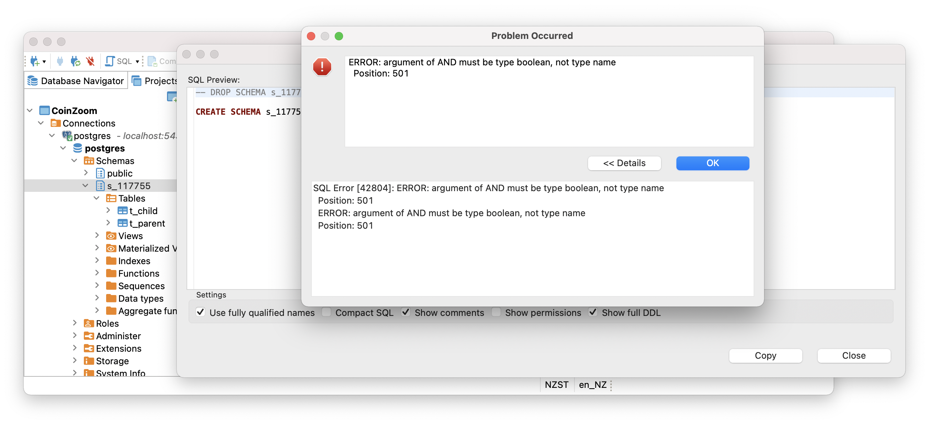
Task: Select the Connections folder icon
Action: [56, 123]
